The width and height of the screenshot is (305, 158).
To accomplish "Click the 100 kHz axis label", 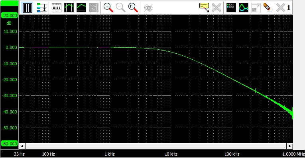I will click(x=232, y=154).
